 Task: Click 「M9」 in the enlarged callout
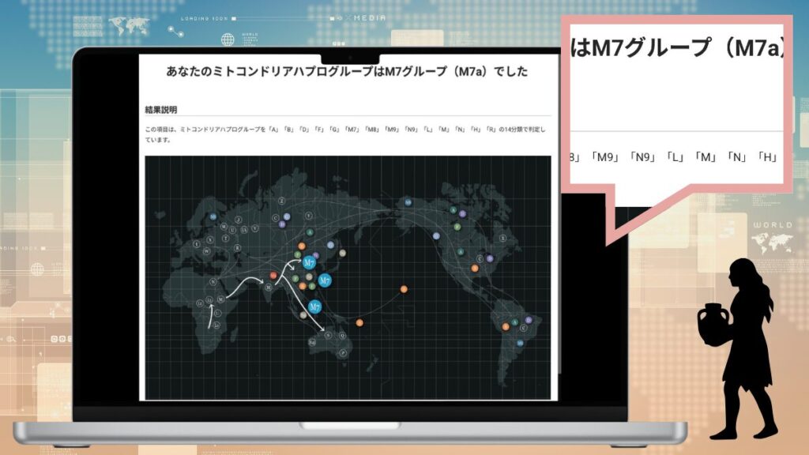click(606, 157)
